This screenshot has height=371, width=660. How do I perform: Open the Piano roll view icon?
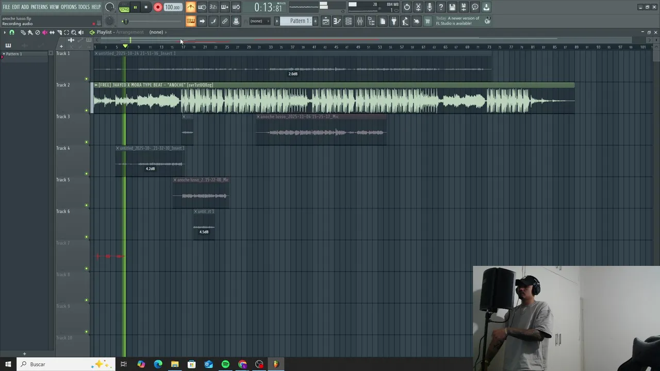click(337, 21)
